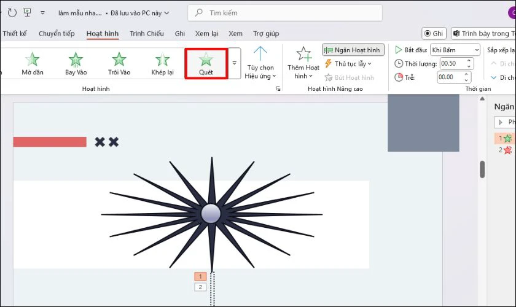Viewport: 516px width, 307px height.
Task: Open the Ghi ribbon tab
Action: point(179,34)
